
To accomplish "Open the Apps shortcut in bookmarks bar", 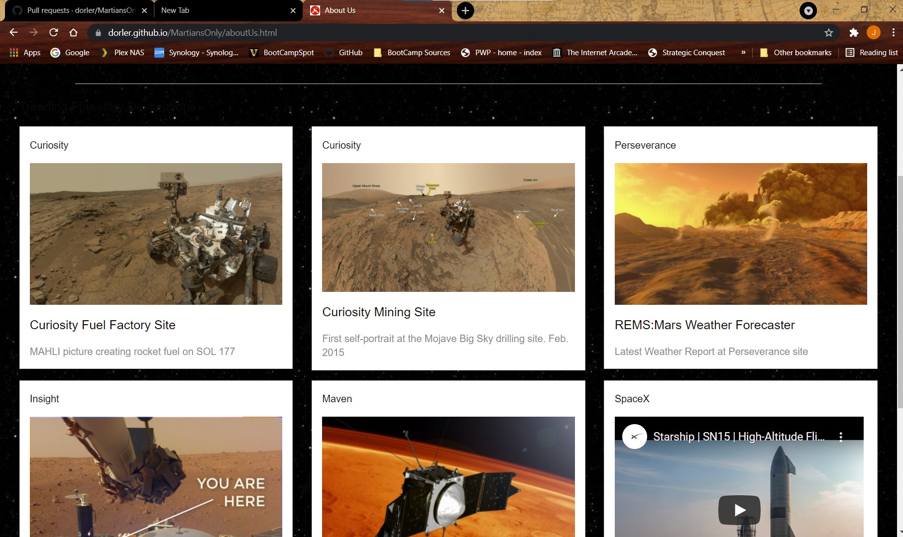I will coord(25,53).
